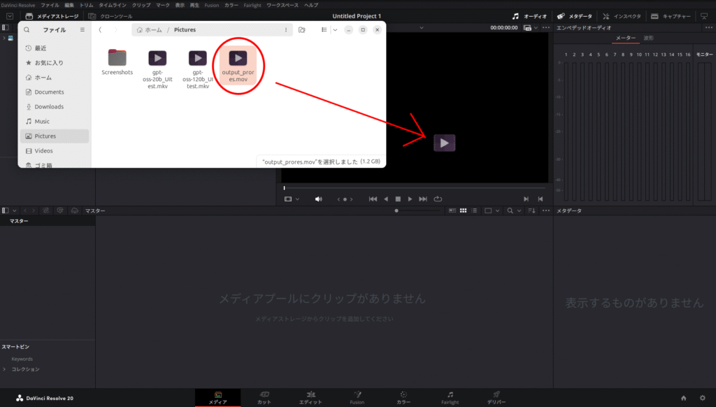Click the home icon in bottom-right corner
Image resolution: width=716 pixels, height=407 pixels.
(x=683, y=398)
